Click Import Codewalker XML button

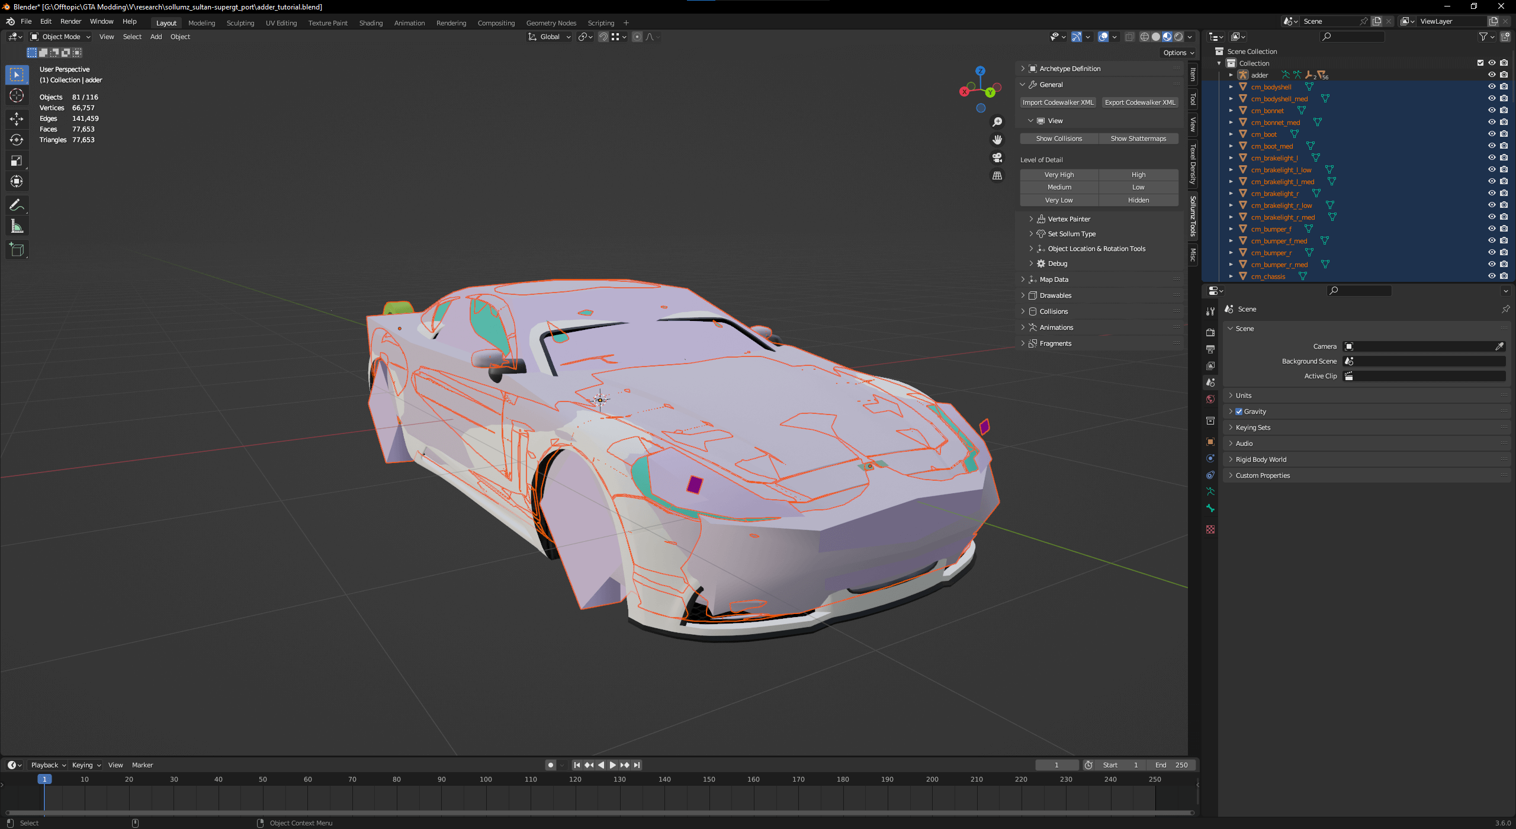pyautogui.click(x=1058, y=102)
